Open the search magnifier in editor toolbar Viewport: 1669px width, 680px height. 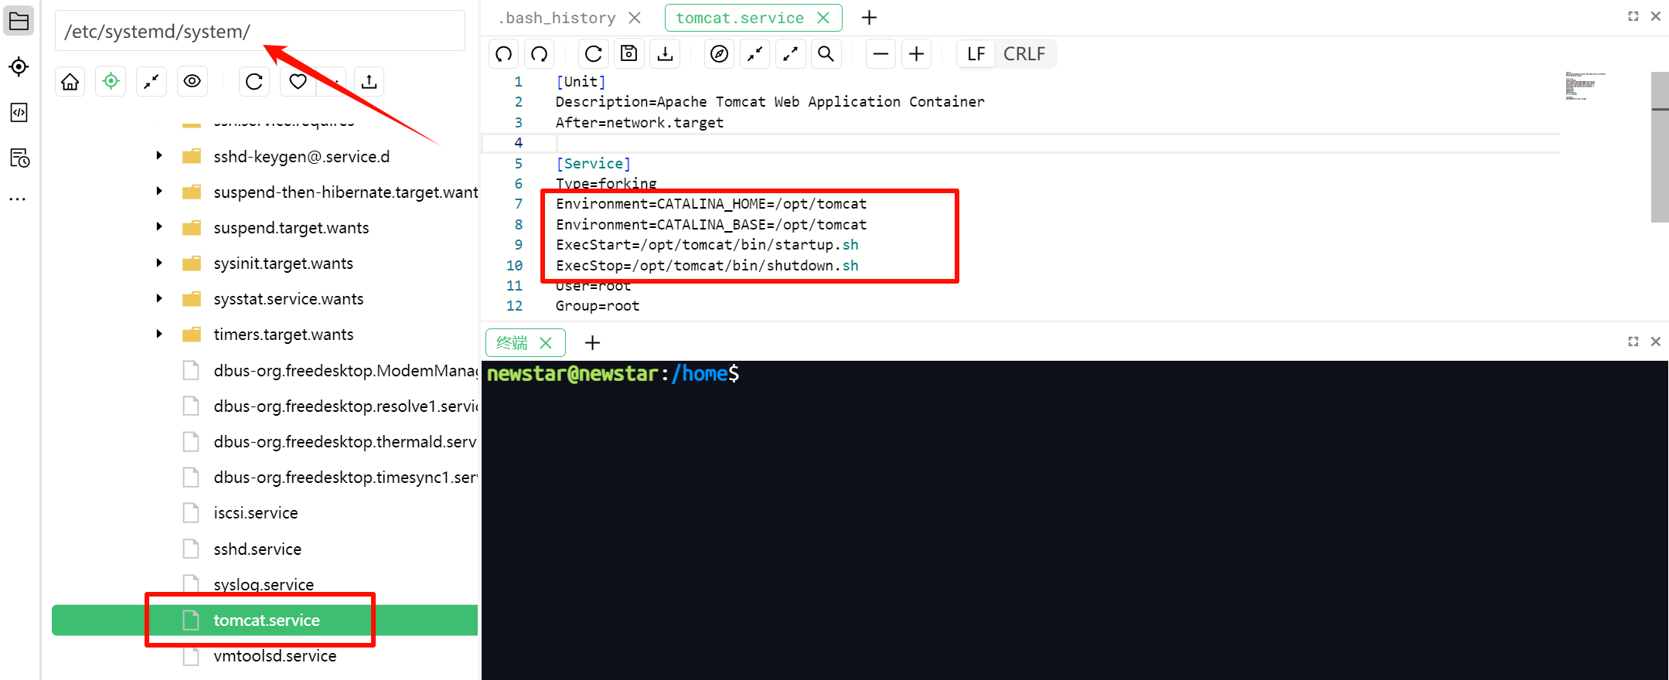tap(826, 54)
